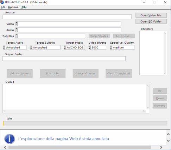Step the Video Bitrate 5000 spinner
The height and width of the screenshot is (150, 171).
90,48
